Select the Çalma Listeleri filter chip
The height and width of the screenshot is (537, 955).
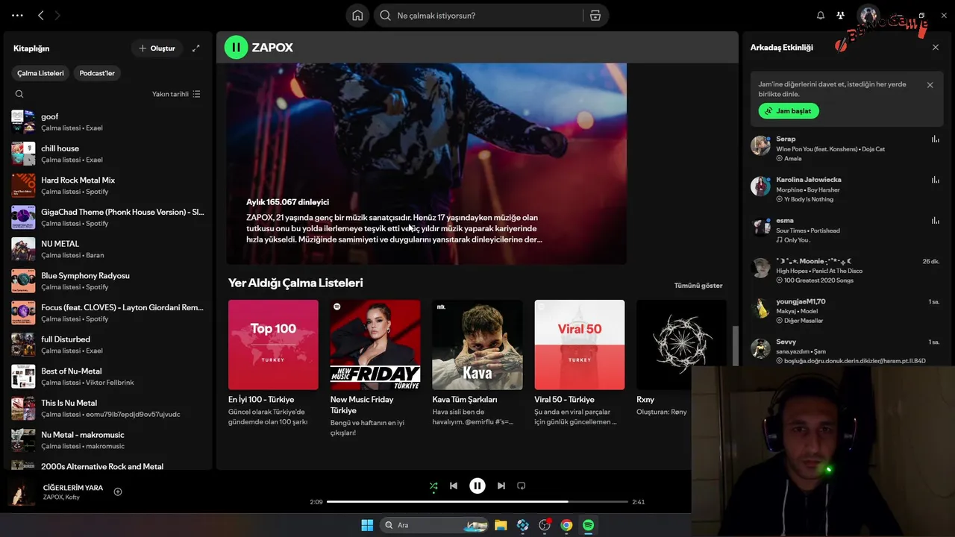41,73
